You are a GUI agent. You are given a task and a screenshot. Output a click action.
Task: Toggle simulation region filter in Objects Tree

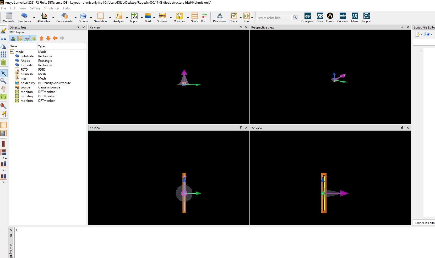pos(20,38)
